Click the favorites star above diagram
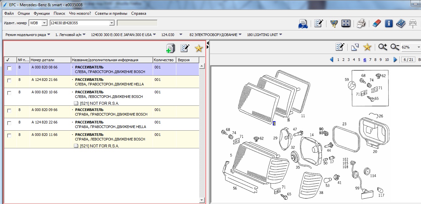 (x=367, y=47)
